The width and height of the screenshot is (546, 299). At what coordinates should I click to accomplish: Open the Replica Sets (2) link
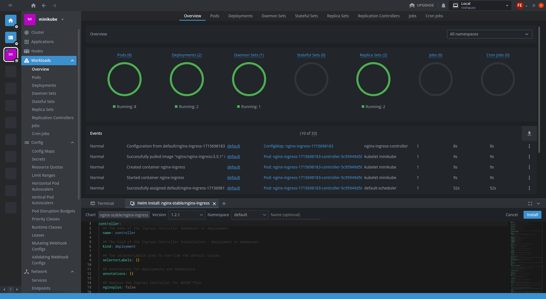373,55
